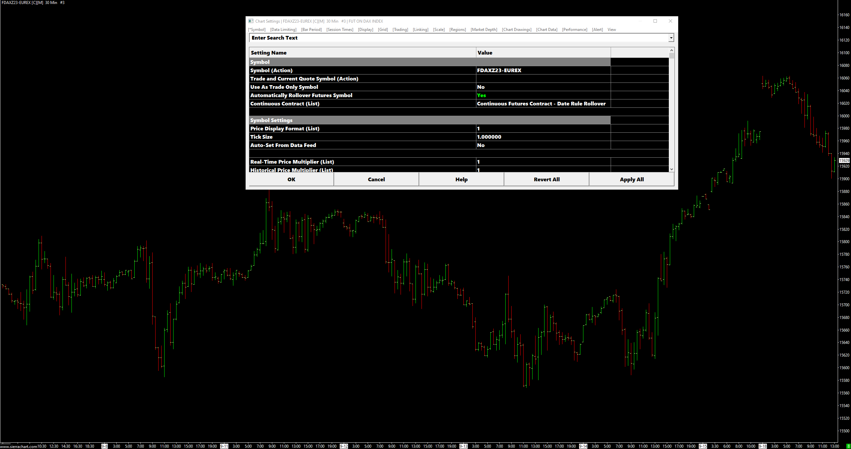The image size is (851, 449).
Task: Click the Chart Settings window icon
Action: tap(251, 21)
